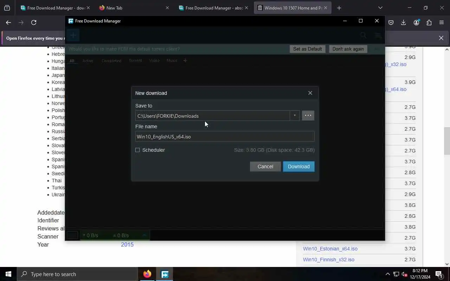This screenshot has height=281, width=450.
Task: Select the Video tab in FDM
Action: pyautogui.click(x=154, y=61)
